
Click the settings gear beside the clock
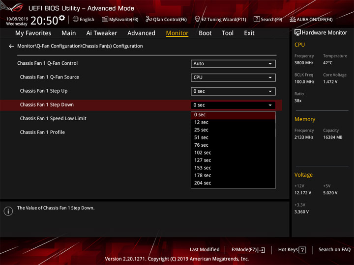pyautogui.click(x=62, y=18)
